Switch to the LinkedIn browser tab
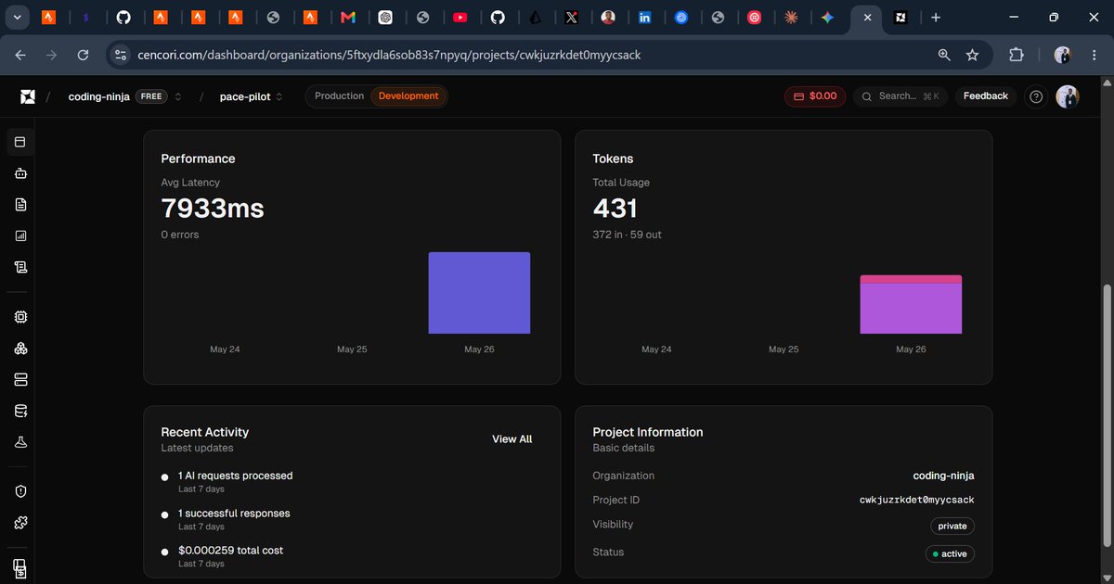 (x=644, y=17)
